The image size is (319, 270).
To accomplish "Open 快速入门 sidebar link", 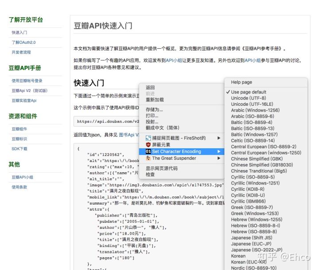I will 19,32.
